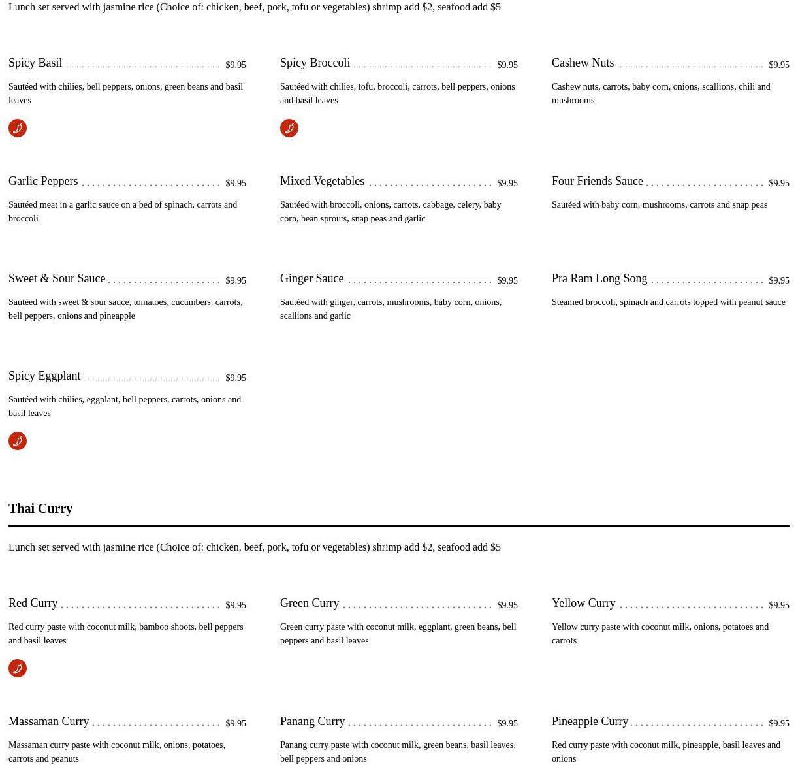
Task: Click the Mixed Vegetables dish heading
Action: point(322,181)
